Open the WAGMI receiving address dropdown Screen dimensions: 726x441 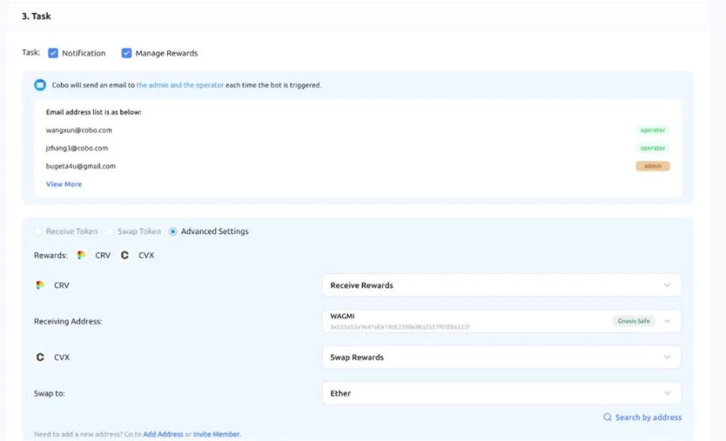667,321
